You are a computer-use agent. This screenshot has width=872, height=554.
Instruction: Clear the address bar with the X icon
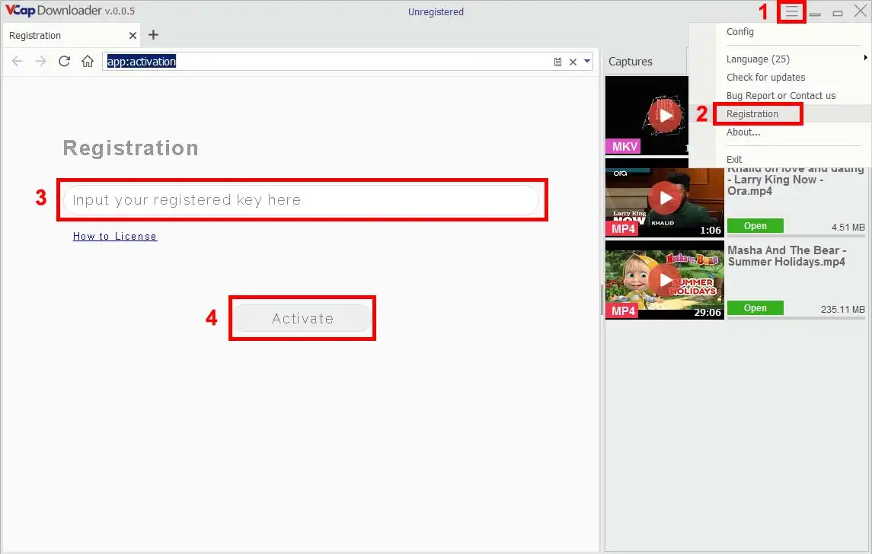(x=573, y=62)
